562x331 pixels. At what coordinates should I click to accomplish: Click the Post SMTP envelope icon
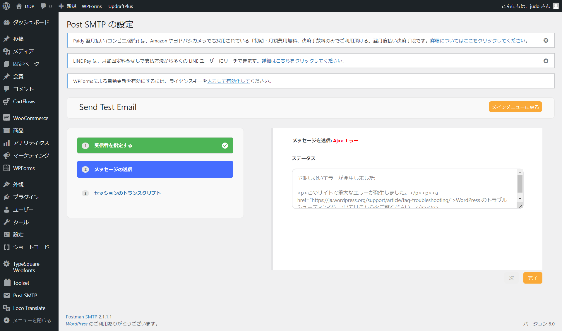(6, 296)
